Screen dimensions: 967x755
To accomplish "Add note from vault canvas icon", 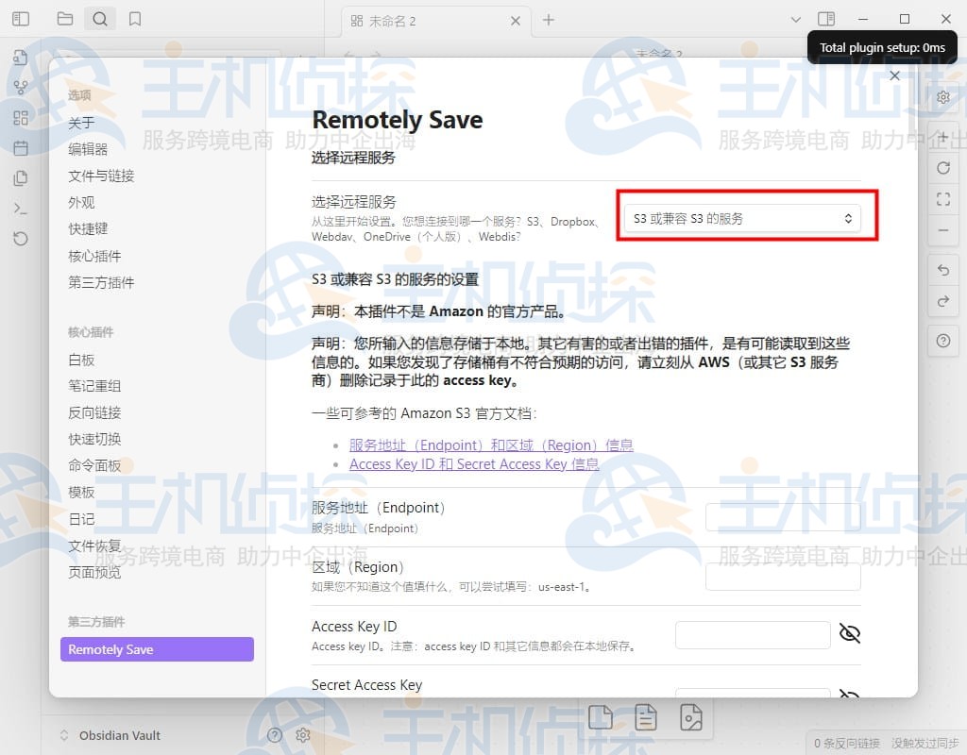I will pos(646,717).
